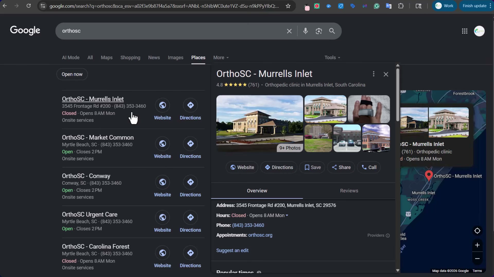Search by image with Google Lens icon
Image resolution: width=494 pixels, height=277 pixels.
(319, 31)
